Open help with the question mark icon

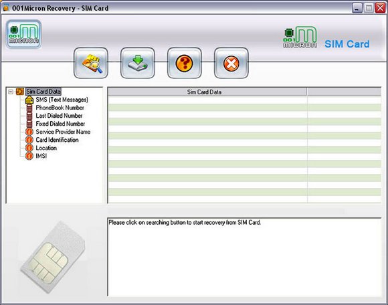(x=185, y=63)
